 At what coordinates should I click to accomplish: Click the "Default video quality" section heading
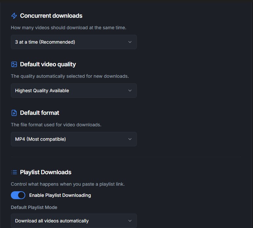pyautogui.click(x=48, y=64)
